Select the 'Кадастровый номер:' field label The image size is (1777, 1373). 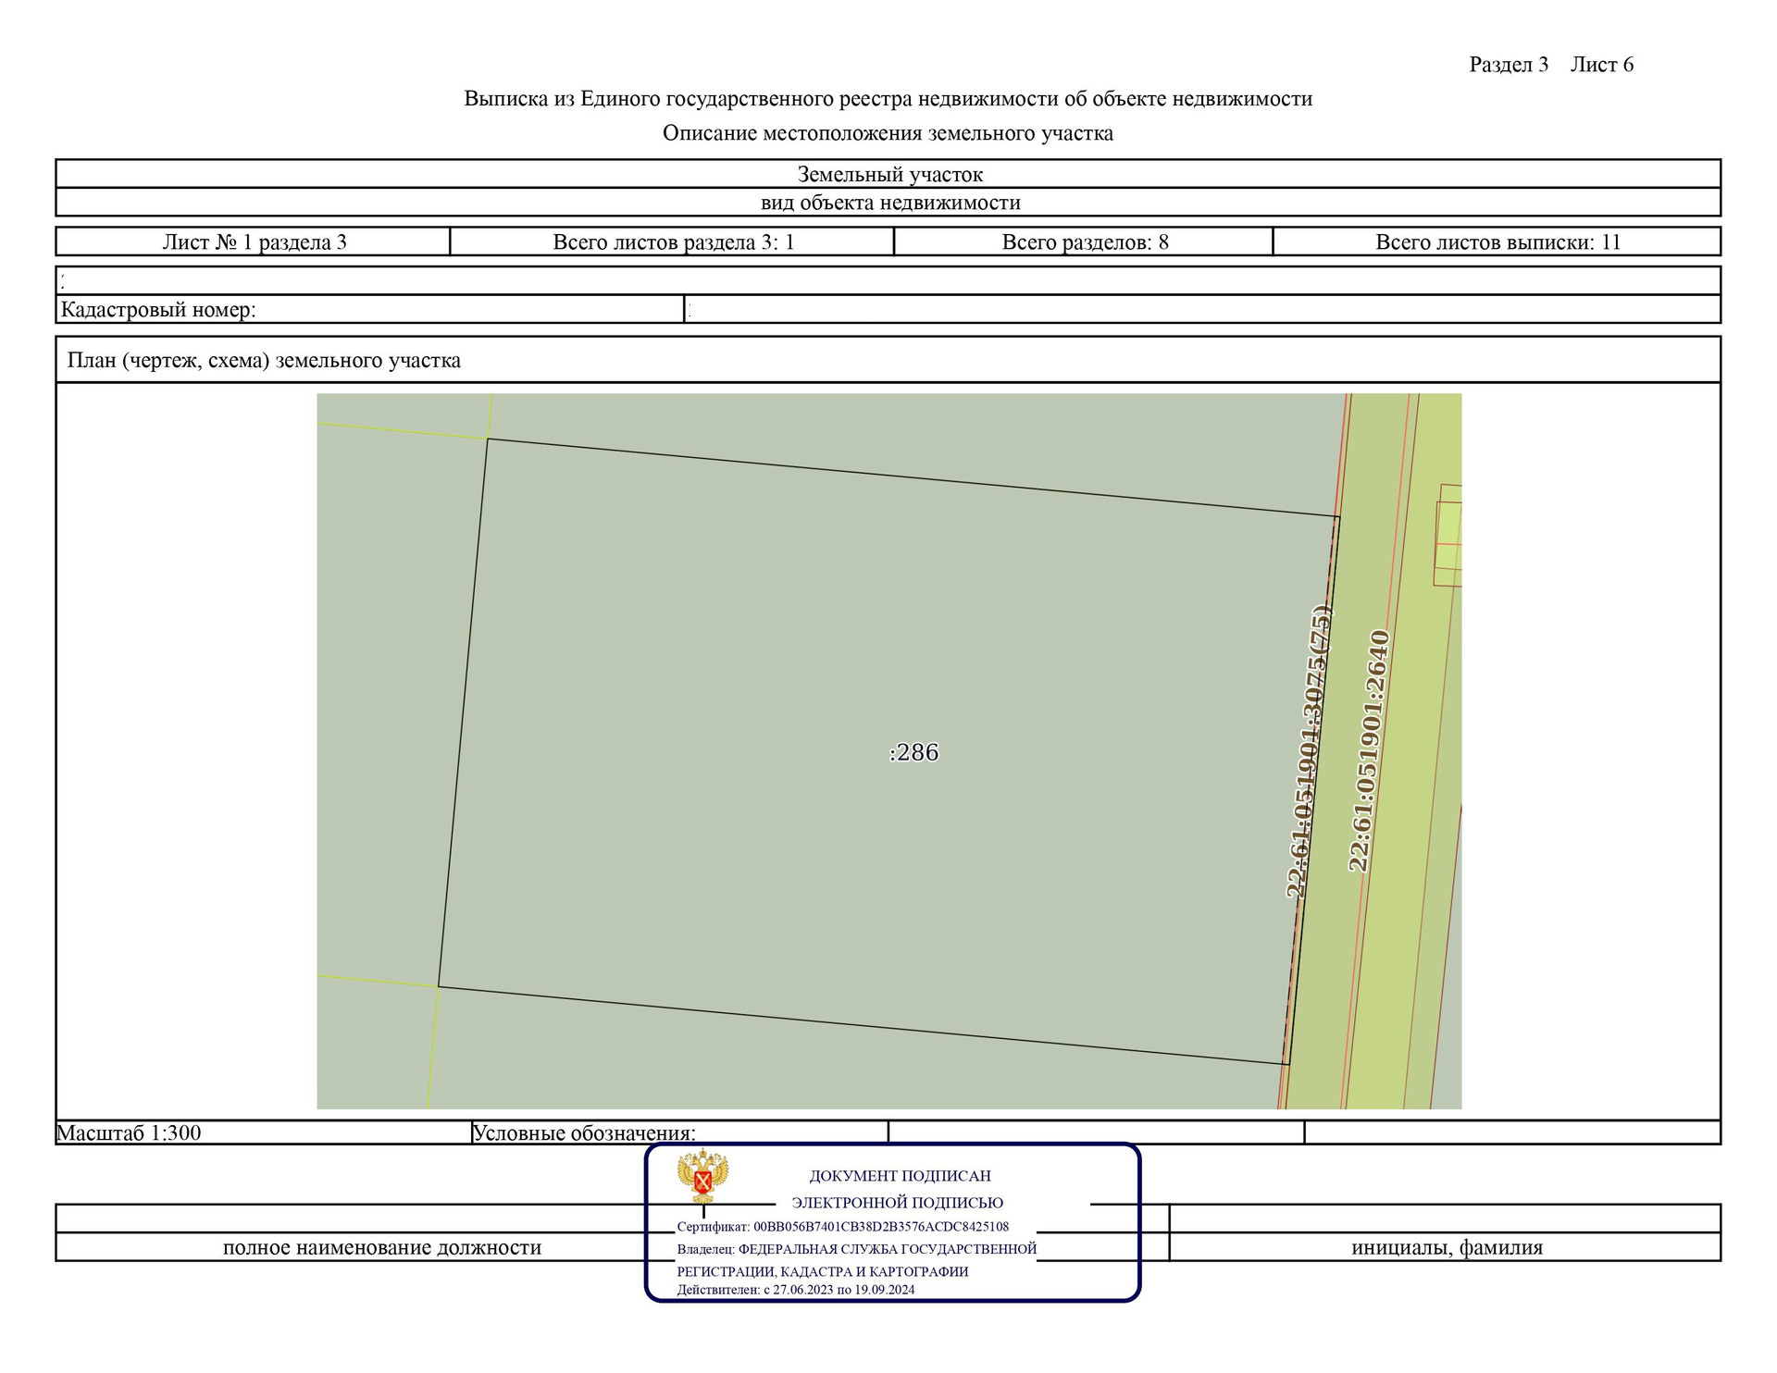(158, 310)
